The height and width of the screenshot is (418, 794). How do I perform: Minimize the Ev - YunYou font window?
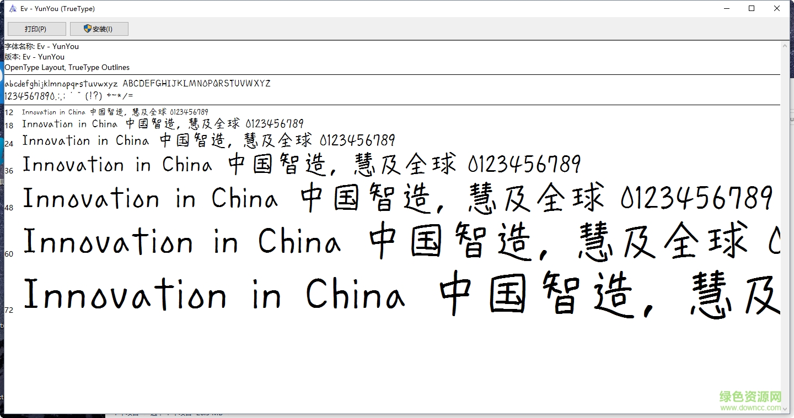click(727, 8)
